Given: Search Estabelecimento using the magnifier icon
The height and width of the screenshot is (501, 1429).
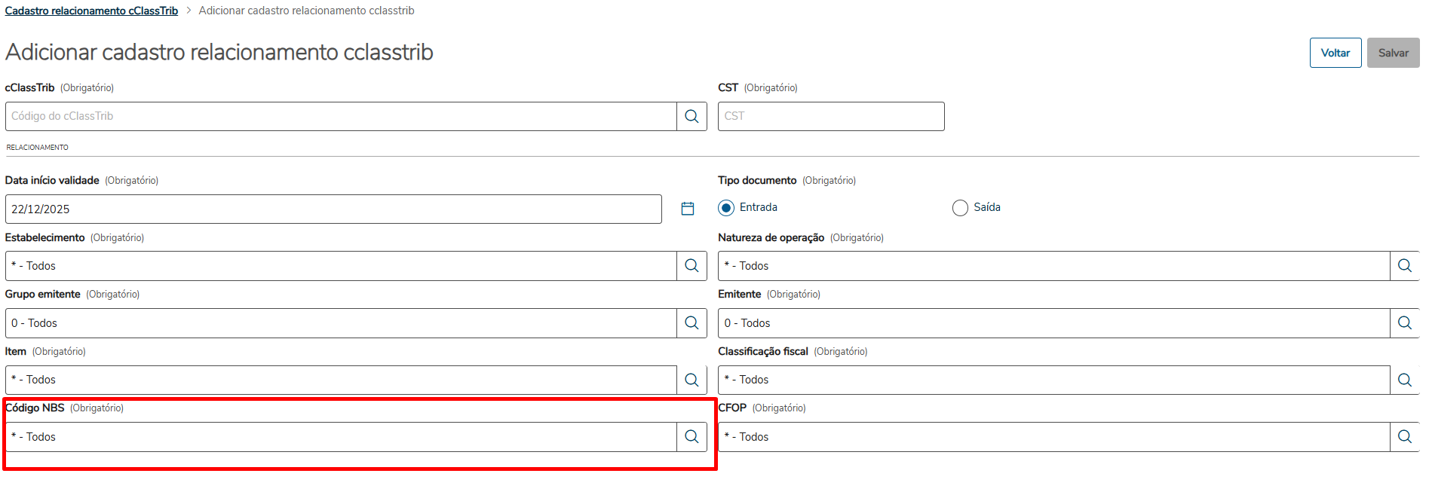Looking at the screenshot, I should (x=692, y=266).
